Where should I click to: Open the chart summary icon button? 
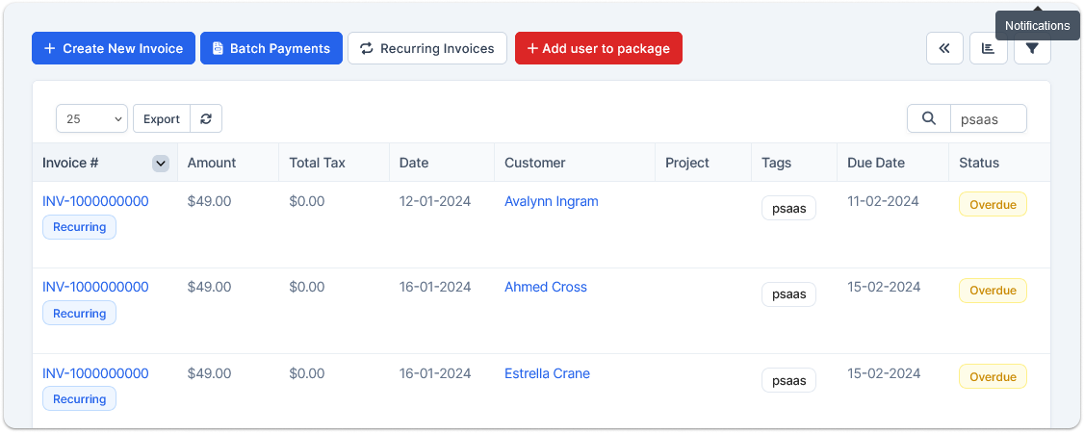click(989, 48)
